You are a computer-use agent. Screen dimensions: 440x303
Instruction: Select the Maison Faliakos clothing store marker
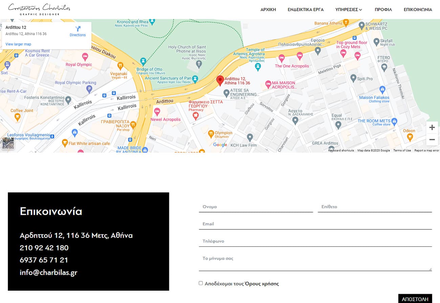coord(382,89)
